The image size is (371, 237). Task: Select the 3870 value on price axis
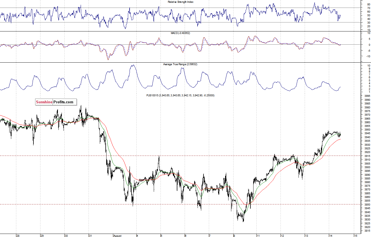367,190
